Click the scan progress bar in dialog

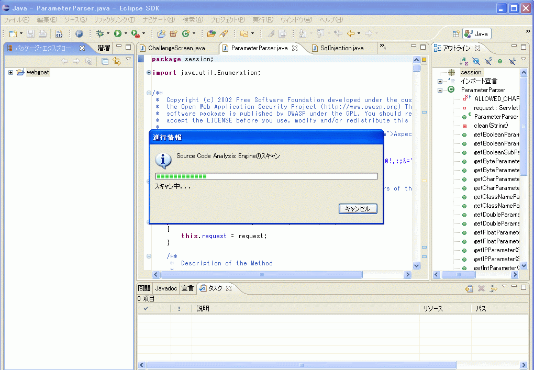(266, 176)
